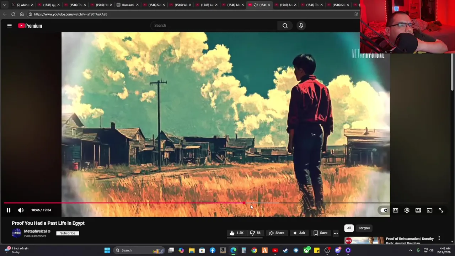
Task: Pause the video playback
Action: tap(9, 210)
